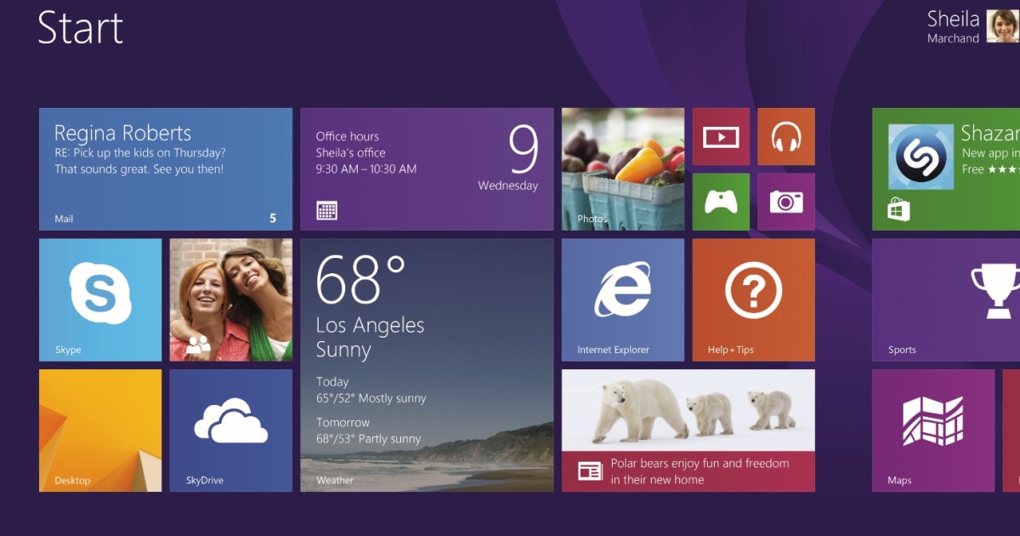Open the Camera app tile
Viewport: 1020px width, 536px height.
click(x=786, y=202)
